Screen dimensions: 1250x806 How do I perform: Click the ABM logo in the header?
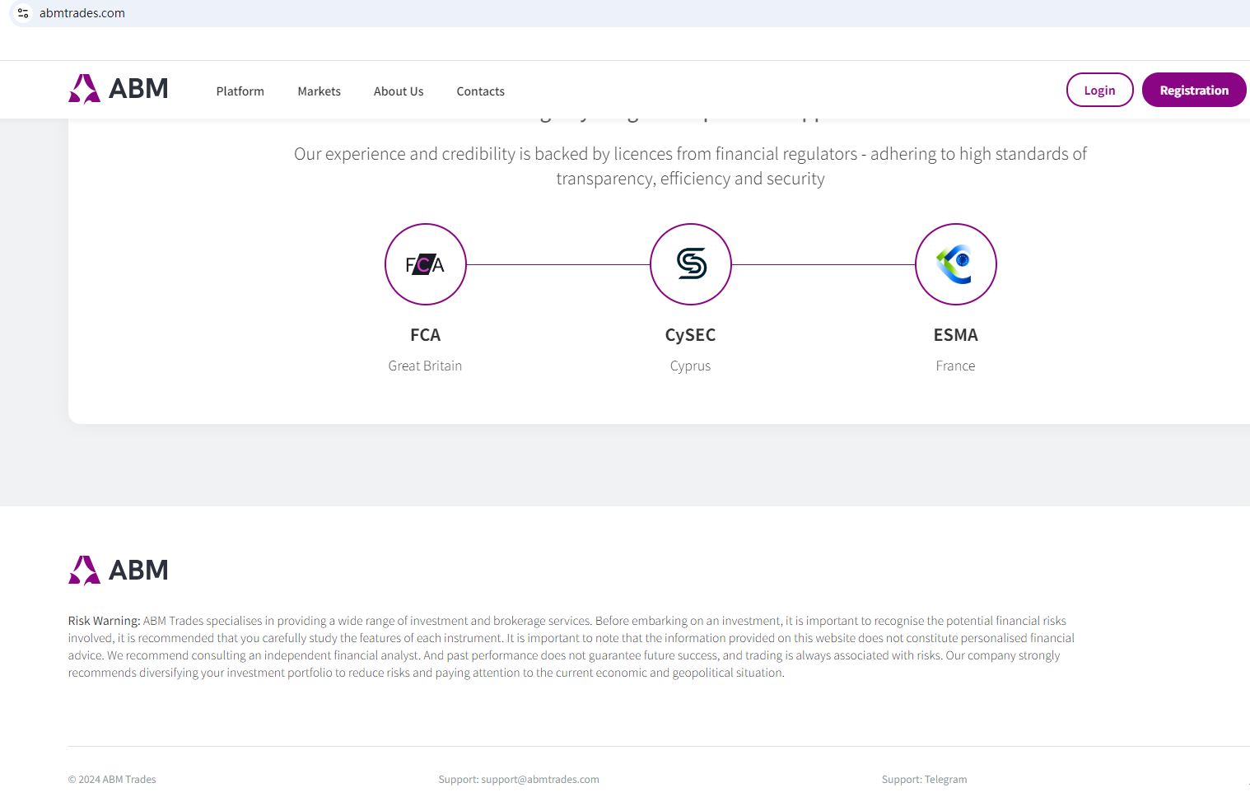pos(119,89)
